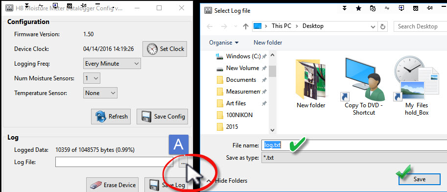Click the Erase Device button
The image size is (447, 192).
point(113,185)
